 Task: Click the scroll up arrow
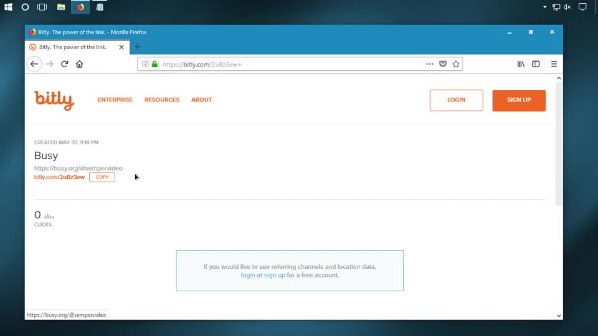click(x=559, y=78)
